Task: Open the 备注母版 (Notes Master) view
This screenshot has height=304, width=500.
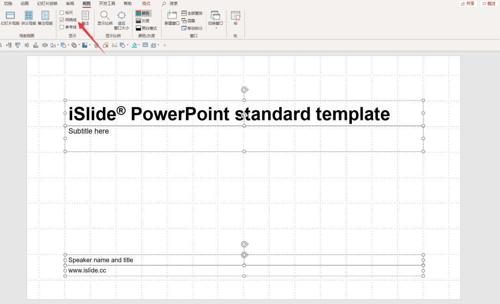Action: click(45, 18)
